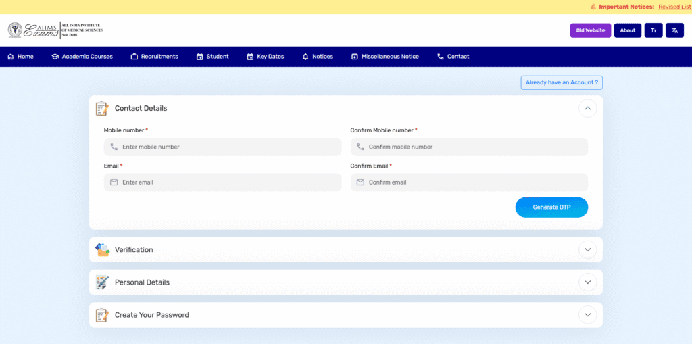
Task: Expand the Personal Details section chevron
Action: 587,282
